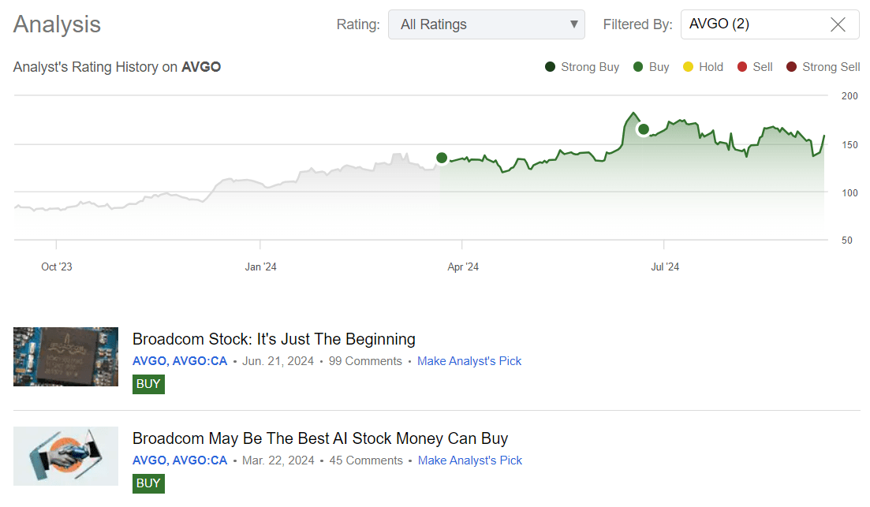Click the March 2024 Buy rating marker on chart
The height and width of the screenshot is (507, 870).
[x=442, y=158]
